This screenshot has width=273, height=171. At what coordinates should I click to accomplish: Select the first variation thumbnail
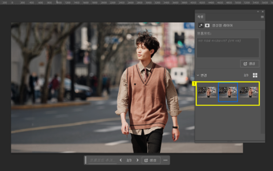pyautogui.click(x=207, y=92)
